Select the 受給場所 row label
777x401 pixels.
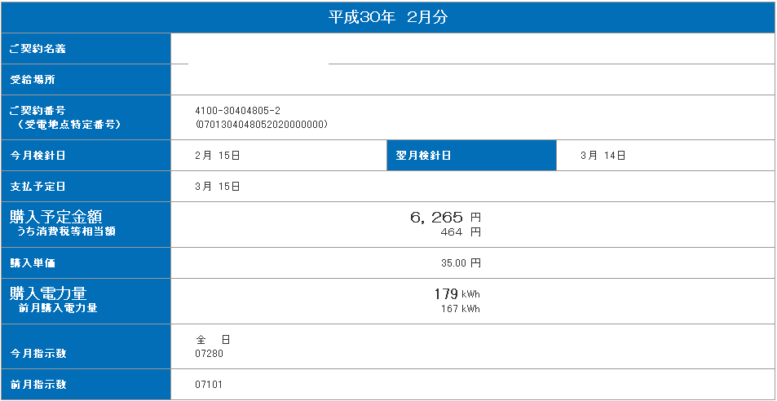pos(33,80)
